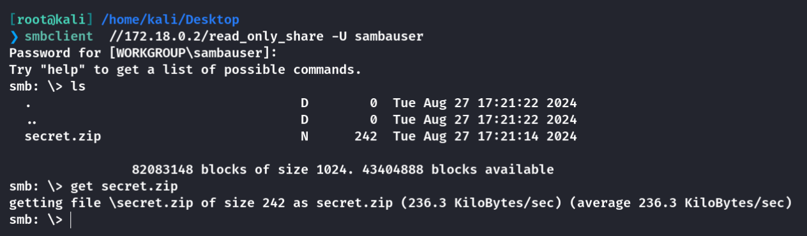
Task: Click the ls command after smb prompt
Action: (78, 86)
